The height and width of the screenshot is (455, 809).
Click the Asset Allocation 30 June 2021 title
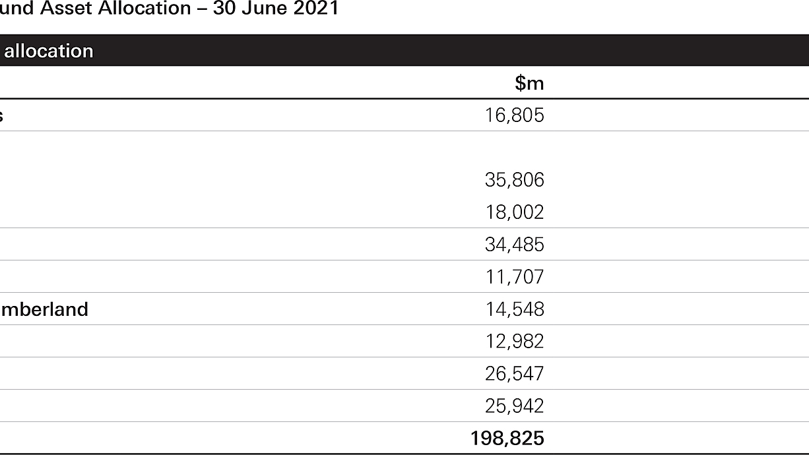pyautogui.click(x=169, y=9)
